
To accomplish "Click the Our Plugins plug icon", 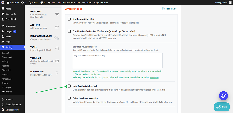I will [x=57, y=73].
